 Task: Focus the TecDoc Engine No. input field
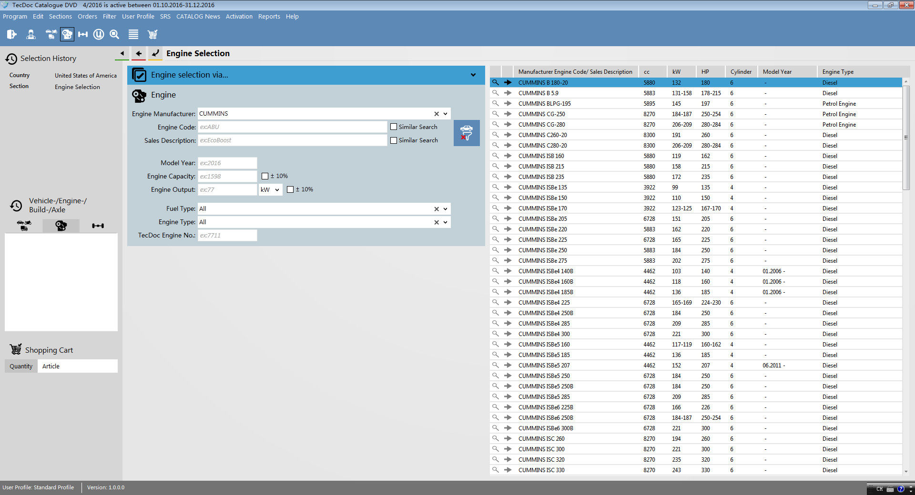pyautogui.click(x=227, y=236)
